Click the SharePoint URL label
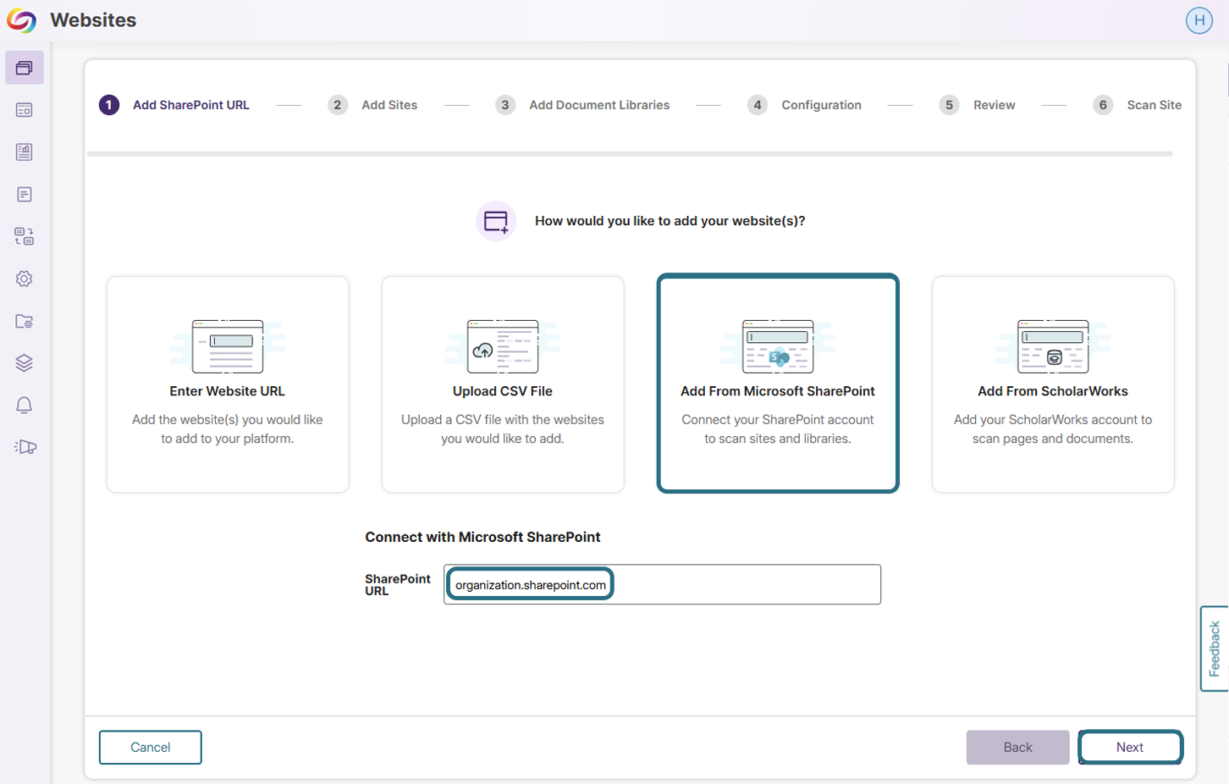This screenshot has height=784, width=1229. [398, 585]
